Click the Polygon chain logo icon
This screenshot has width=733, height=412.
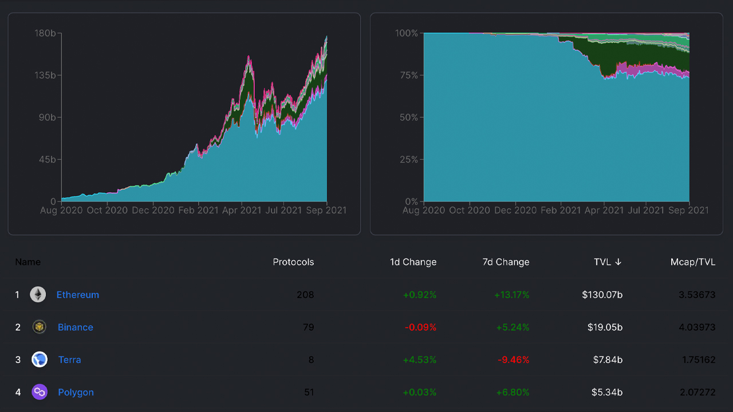(40, 392)
